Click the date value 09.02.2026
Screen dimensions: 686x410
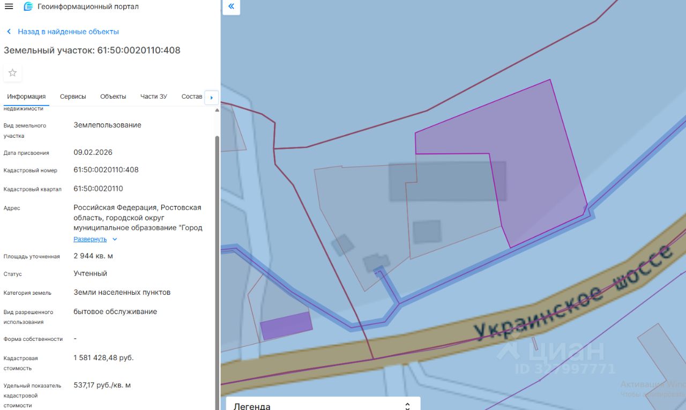(93, 152)
